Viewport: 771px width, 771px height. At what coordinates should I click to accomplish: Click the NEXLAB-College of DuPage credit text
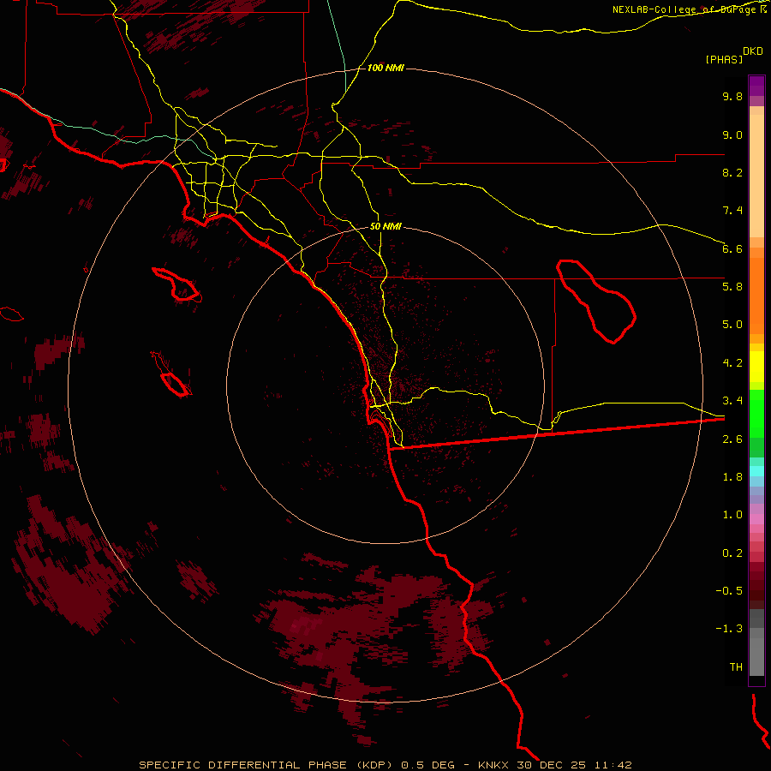tap(689, 9)
